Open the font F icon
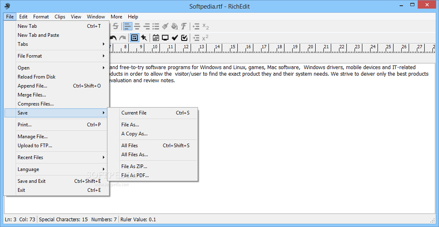Image resolution: width=439 pixels, height=227 pixels. point(184,26)
